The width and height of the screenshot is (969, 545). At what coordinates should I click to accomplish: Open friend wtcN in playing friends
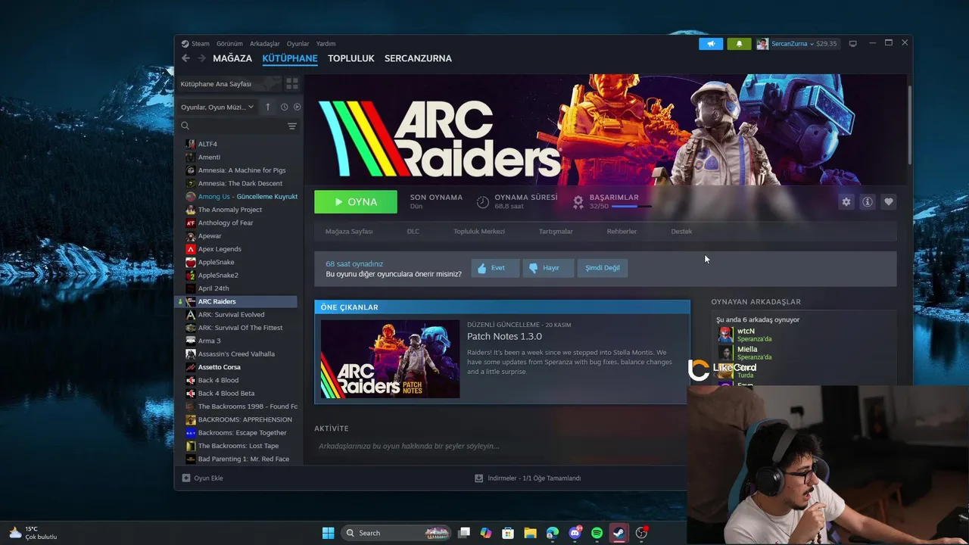pos(746,335)
